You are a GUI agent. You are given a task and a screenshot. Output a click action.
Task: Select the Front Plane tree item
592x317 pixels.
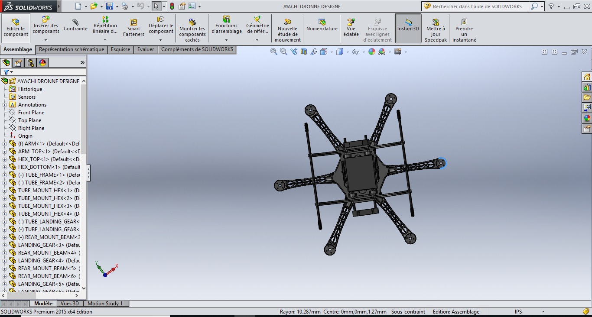point(31,113)
